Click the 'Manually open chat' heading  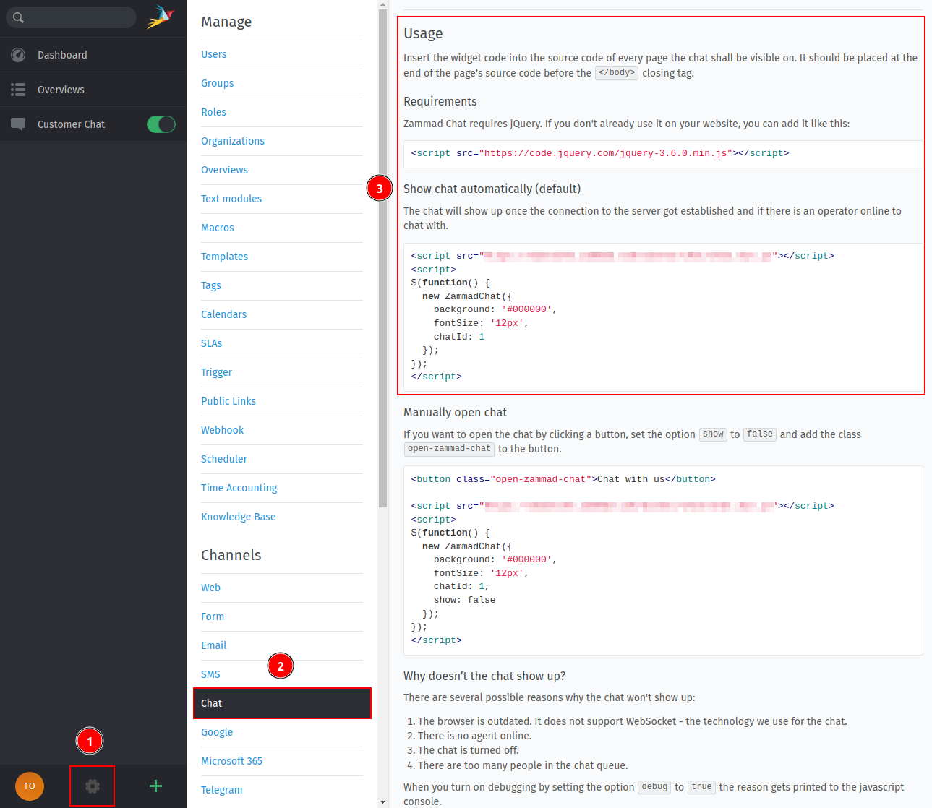(456, 412)
